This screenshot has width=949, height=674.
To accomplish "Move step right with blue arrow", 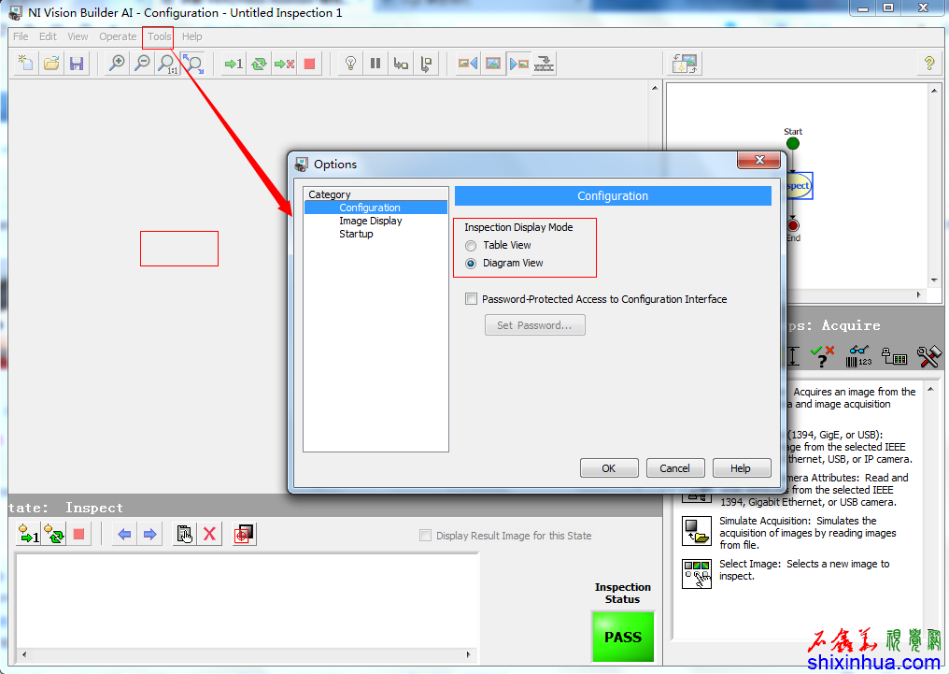I will (149, 534).
